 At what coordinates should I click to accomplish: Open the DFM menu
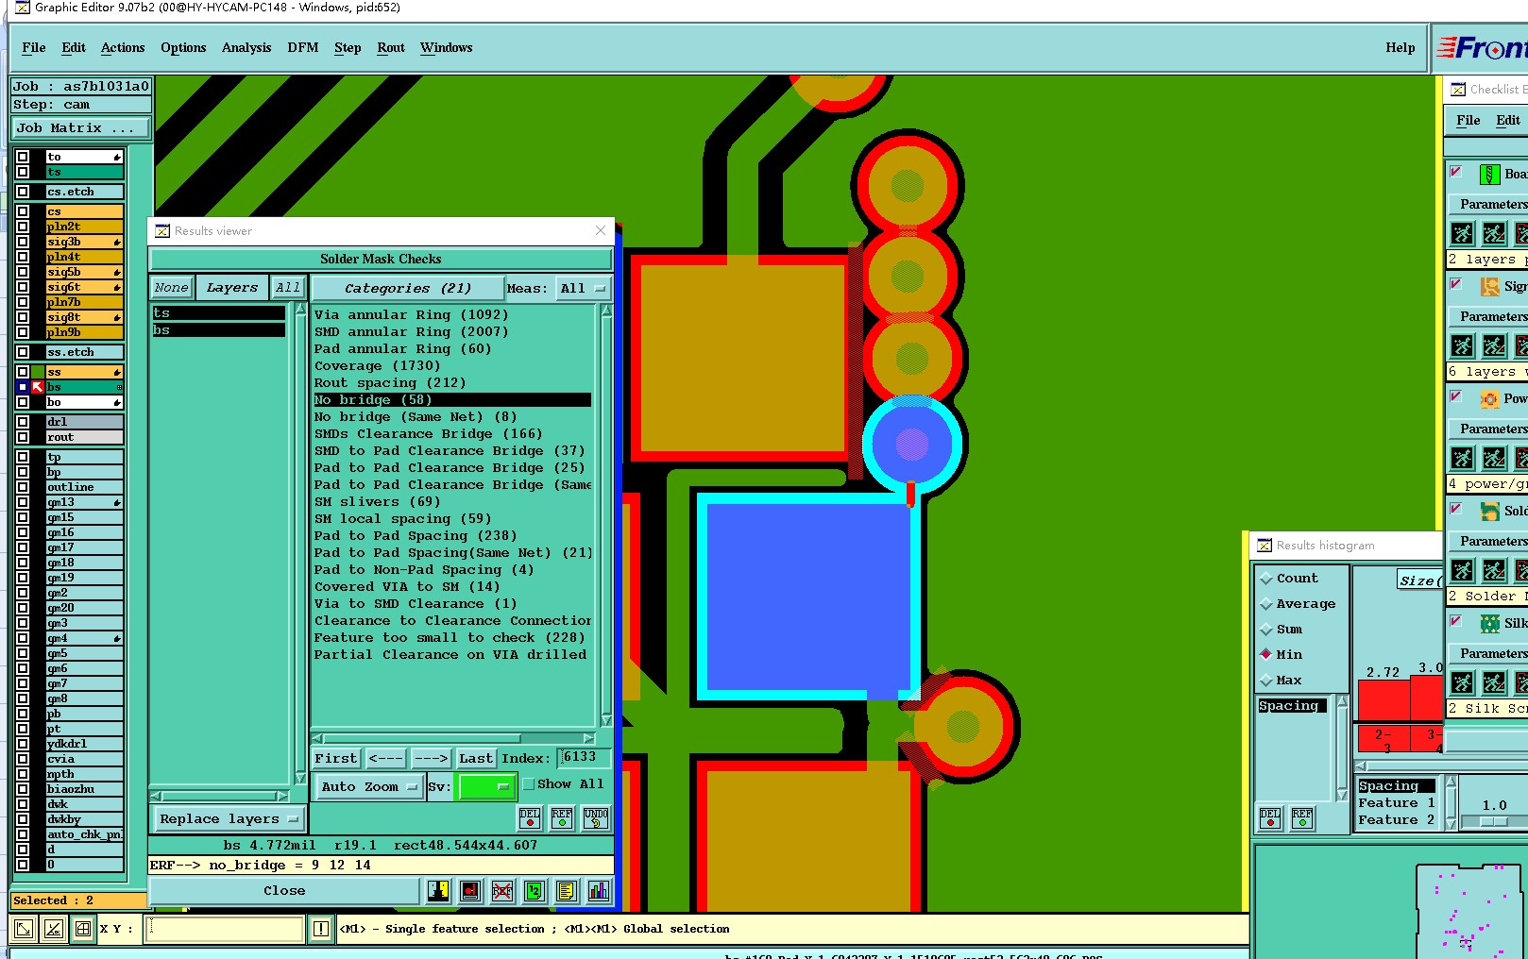tap(303, 48)
